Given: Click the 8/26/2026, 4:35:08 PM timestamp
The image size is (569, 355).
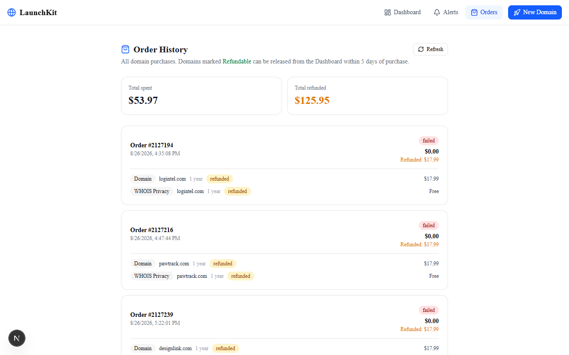Looking at the screenshot, I should (155, 154).
